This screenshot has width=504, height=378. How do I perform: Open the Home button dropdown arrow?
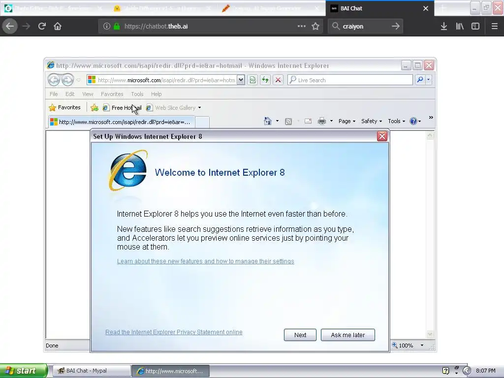pyautogui.click(x=277, y=121)
